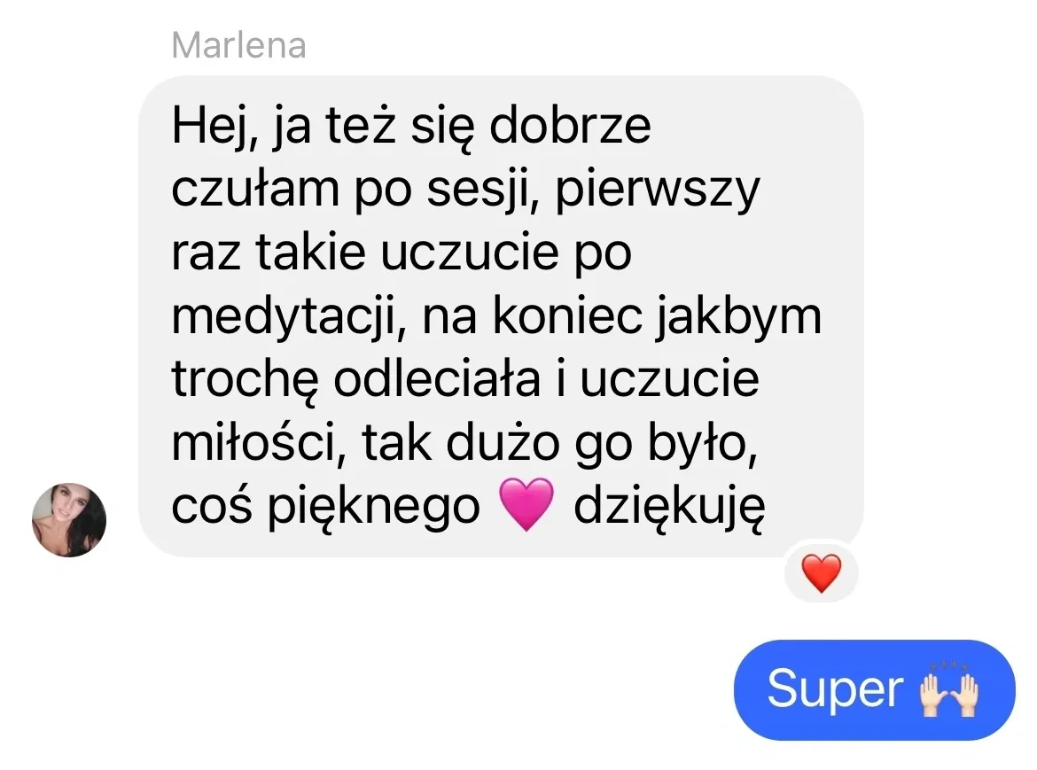Image resolution: width=1037 pixels, height=770 pixels.
Task: Click the word "dobrze" on first line
Action: (x=570, y=126)
